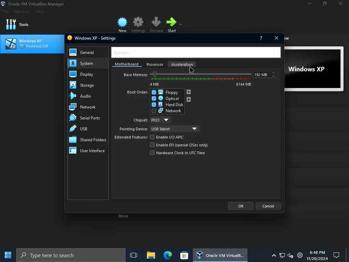Uncheck Floppy in boot order
This screenshot has width=349, height=262.
(154, 92)
